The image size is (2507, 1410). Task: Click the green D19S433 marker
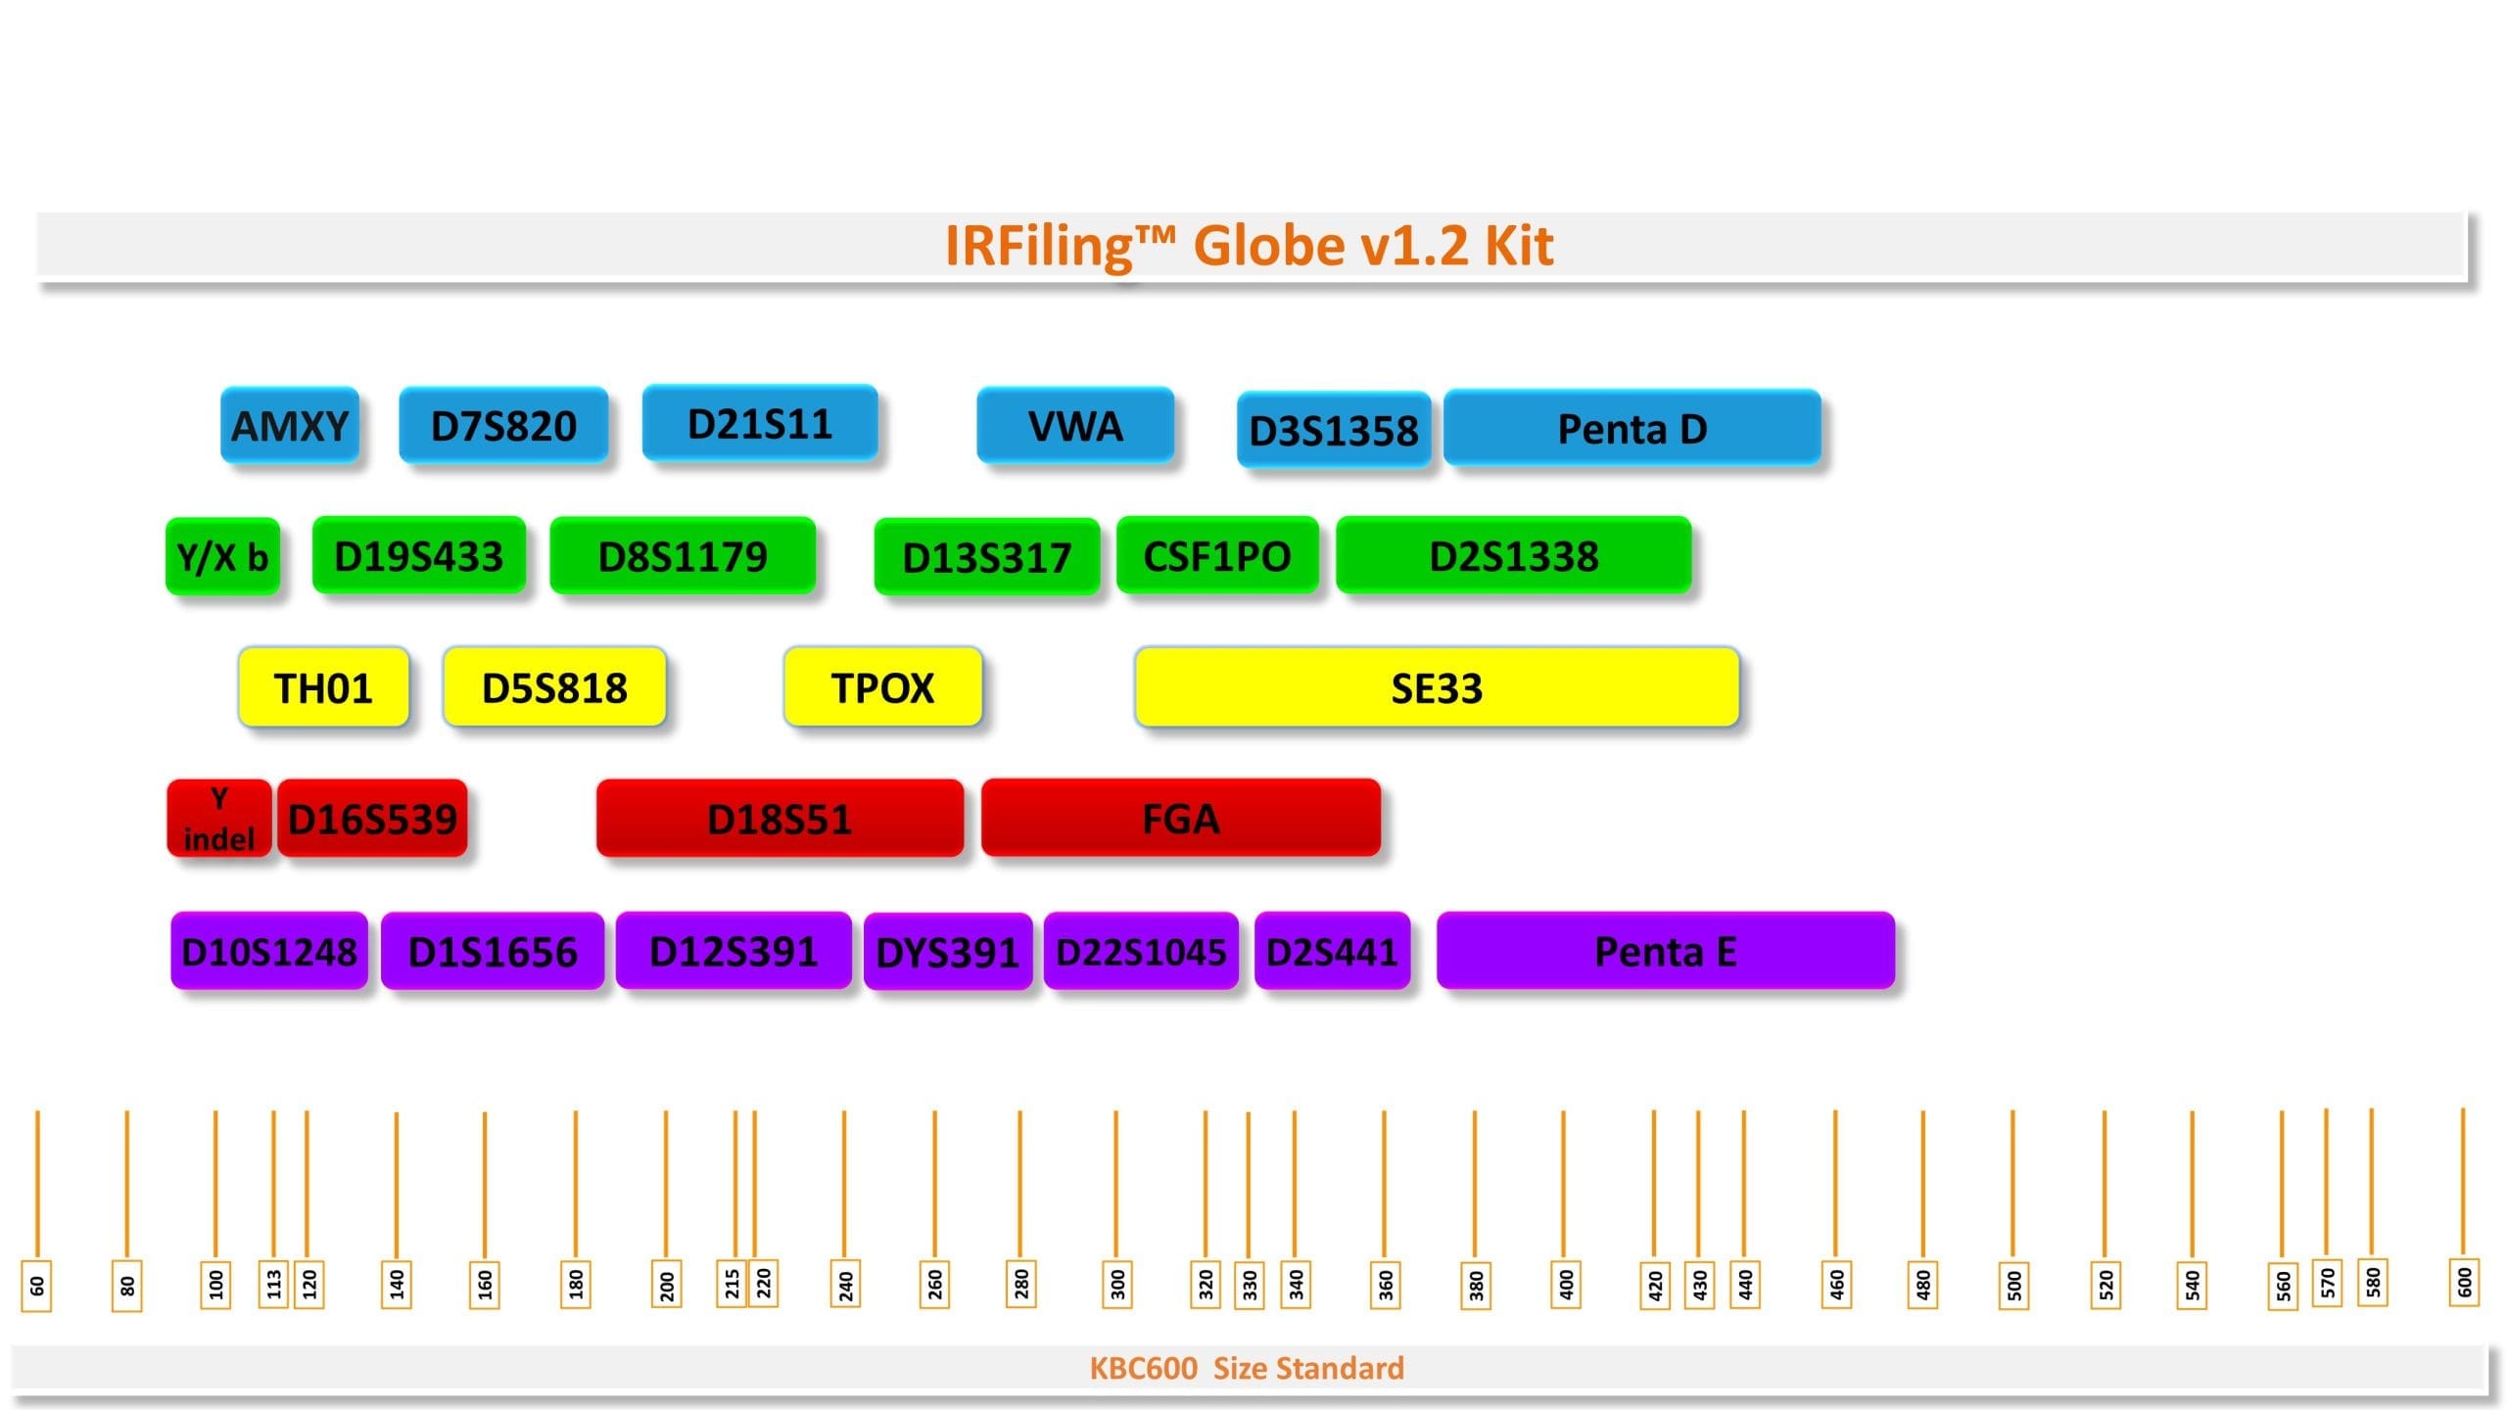pos(418,556)
